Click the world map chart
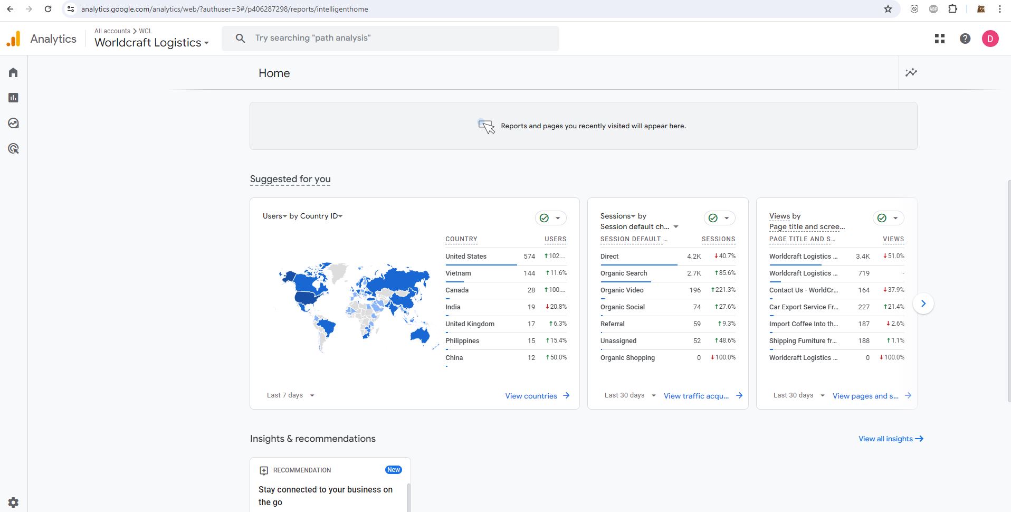The height and width of the screenshot is (512, 1011). [x=357, y=306]
